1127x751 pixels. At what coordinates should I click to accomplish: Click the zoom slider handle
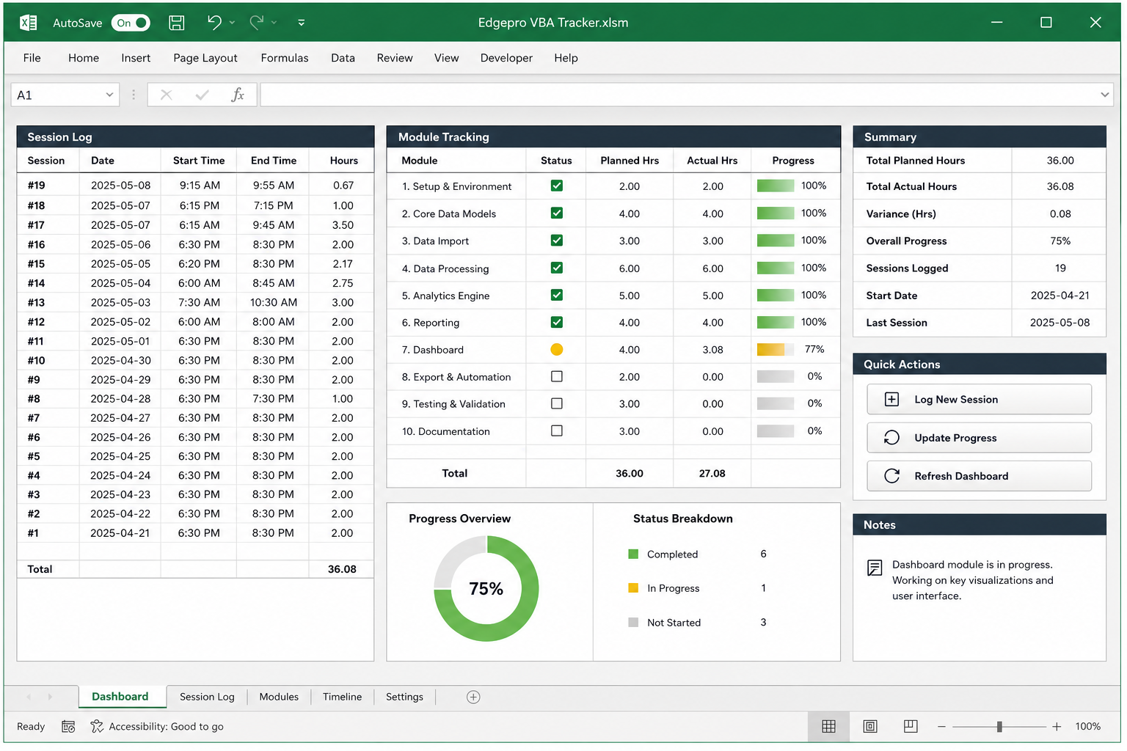point(999,727)
